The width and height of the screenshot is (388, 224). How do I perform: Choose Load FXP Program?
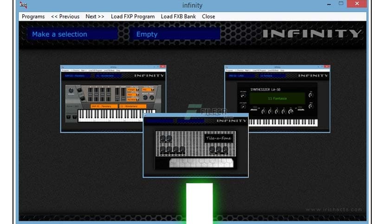(x=133, y=17)
